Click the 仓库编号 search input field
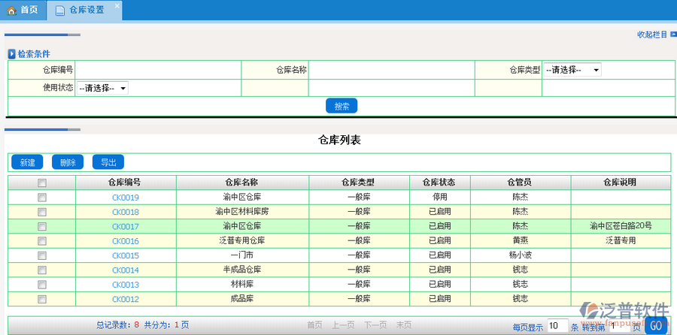Screen dimensions: 677x335 pos(158,70)
